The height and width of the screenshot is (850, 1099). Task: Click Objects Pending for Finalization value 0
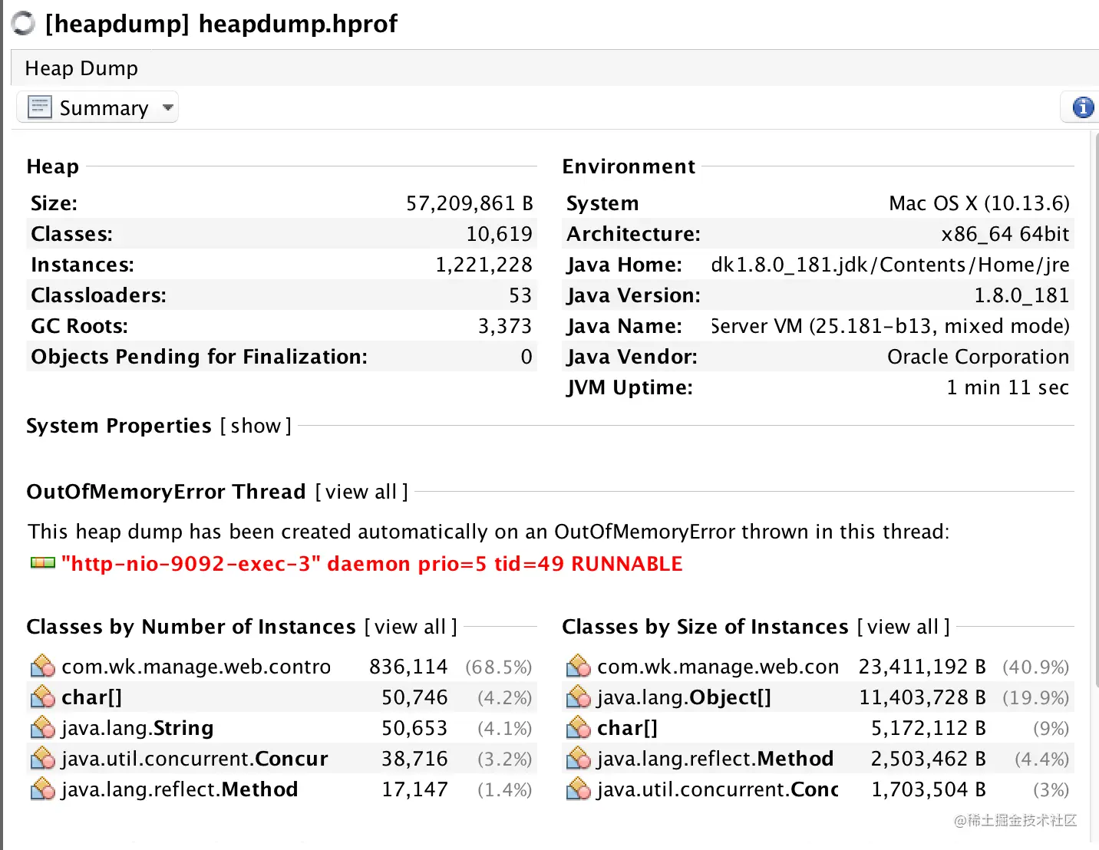pyautogui.click(x=526, y=357)
